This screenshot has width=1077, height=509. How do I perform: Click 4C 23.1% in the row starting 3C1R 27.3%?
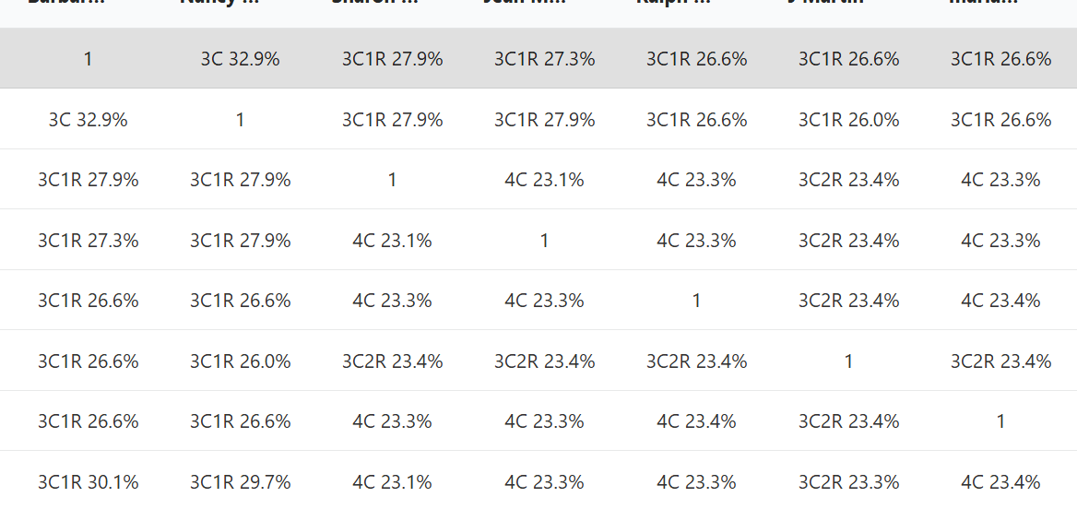392,240
